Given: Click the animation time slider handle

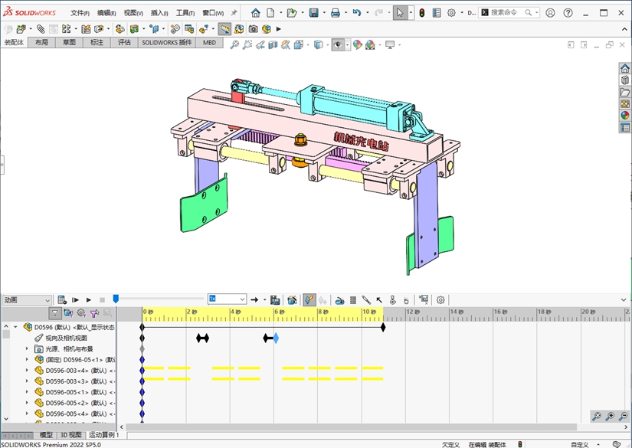Looking at the screenshot, I should click(116, 299).
